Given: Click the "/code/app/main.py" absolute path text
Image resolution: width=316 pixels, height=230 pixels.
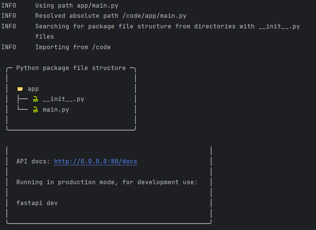Looking at the screenshot, I should pyautogui.click(x=154, y=16).
